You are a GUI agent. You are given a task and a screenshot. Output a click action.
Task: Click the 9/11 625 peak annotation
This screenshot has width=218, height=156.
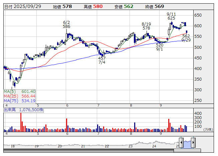point(171,16)
